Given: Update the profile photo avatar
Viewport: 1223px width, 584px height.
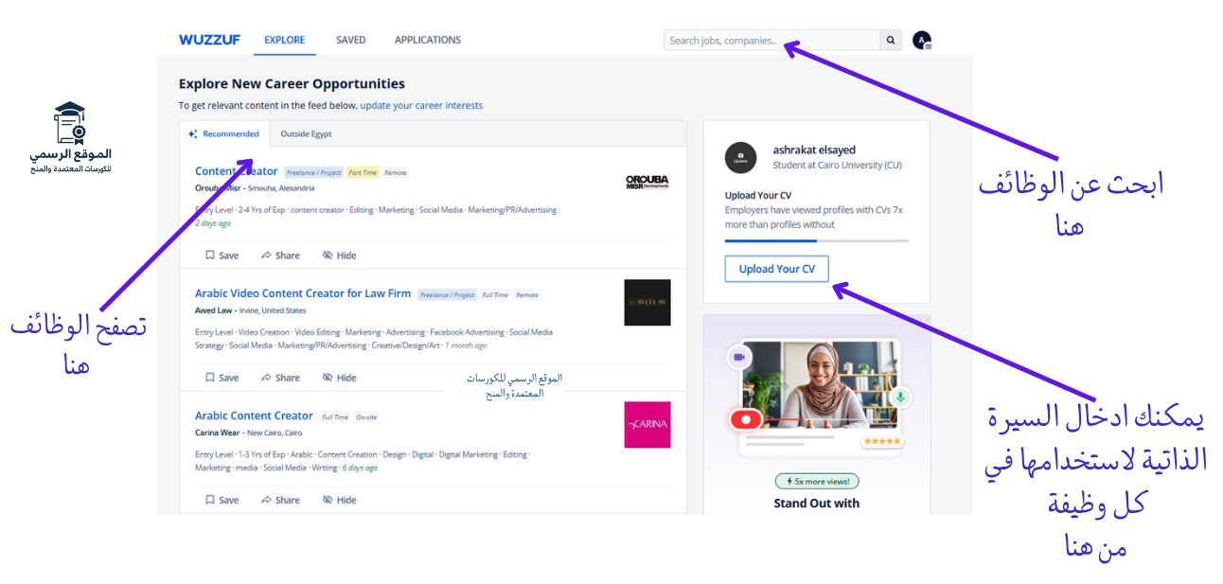Looking at the screenshot, I should (740, 158).
